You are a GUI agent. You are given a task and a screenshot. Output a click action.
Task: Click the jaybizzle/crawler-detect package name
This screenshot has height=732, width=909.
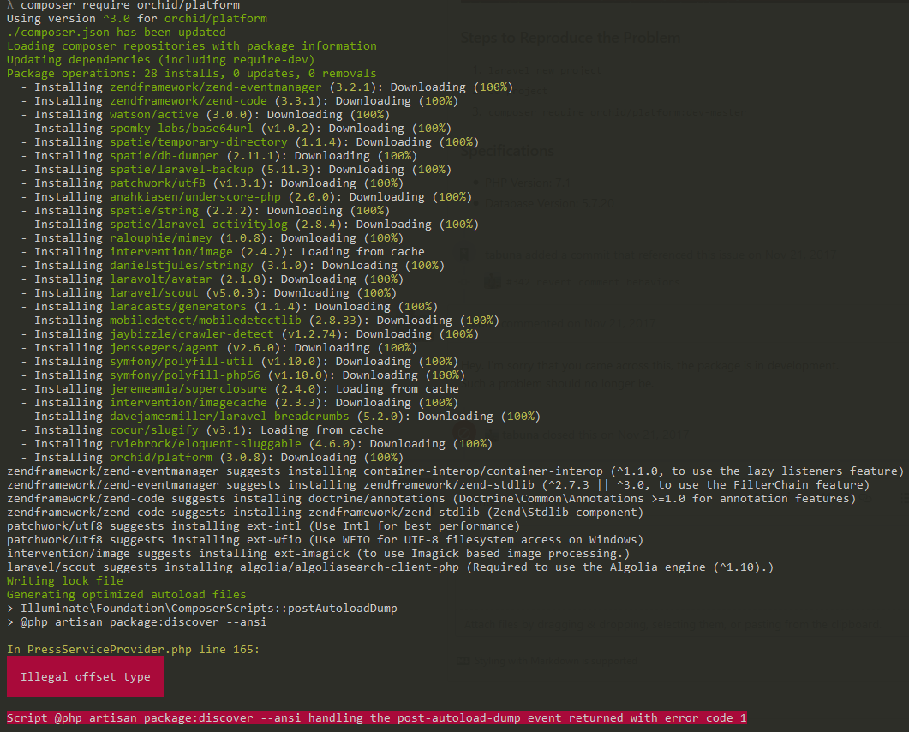pyautogui.click(x=192, y=334)
